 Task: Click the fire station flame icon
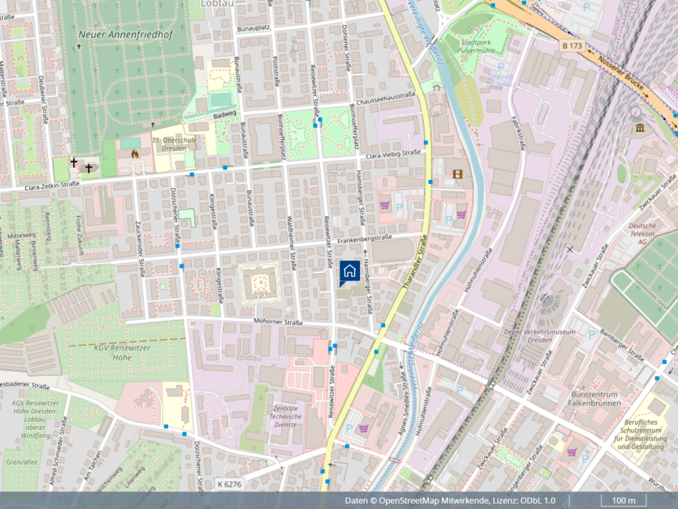pos(135,153)
